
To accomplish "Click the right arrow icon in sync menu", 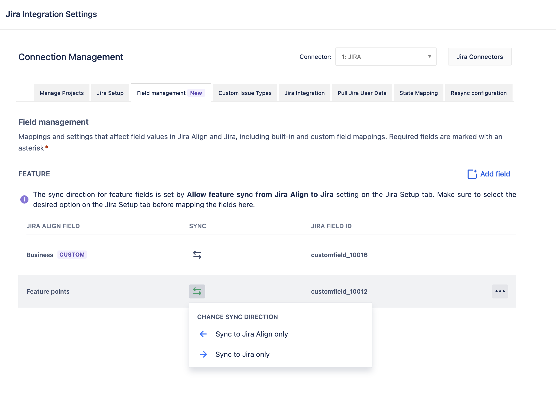I will (203, 354).
